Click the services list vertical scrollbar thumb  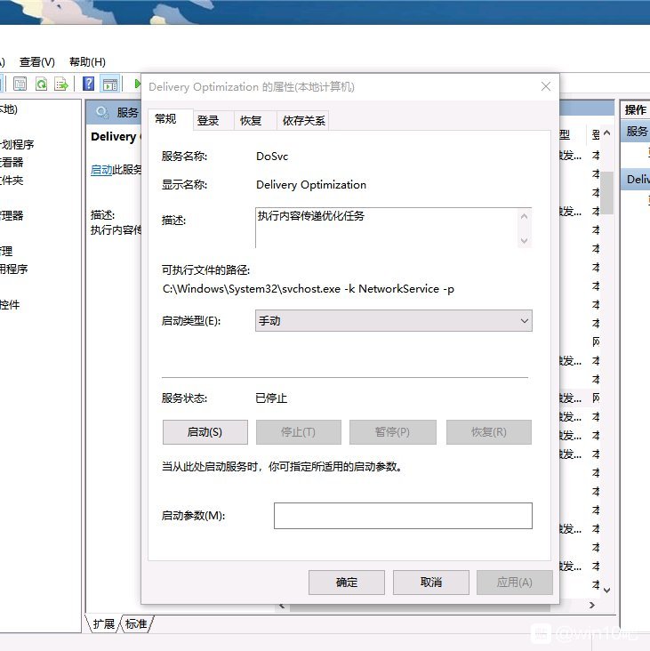coord(607,193)
